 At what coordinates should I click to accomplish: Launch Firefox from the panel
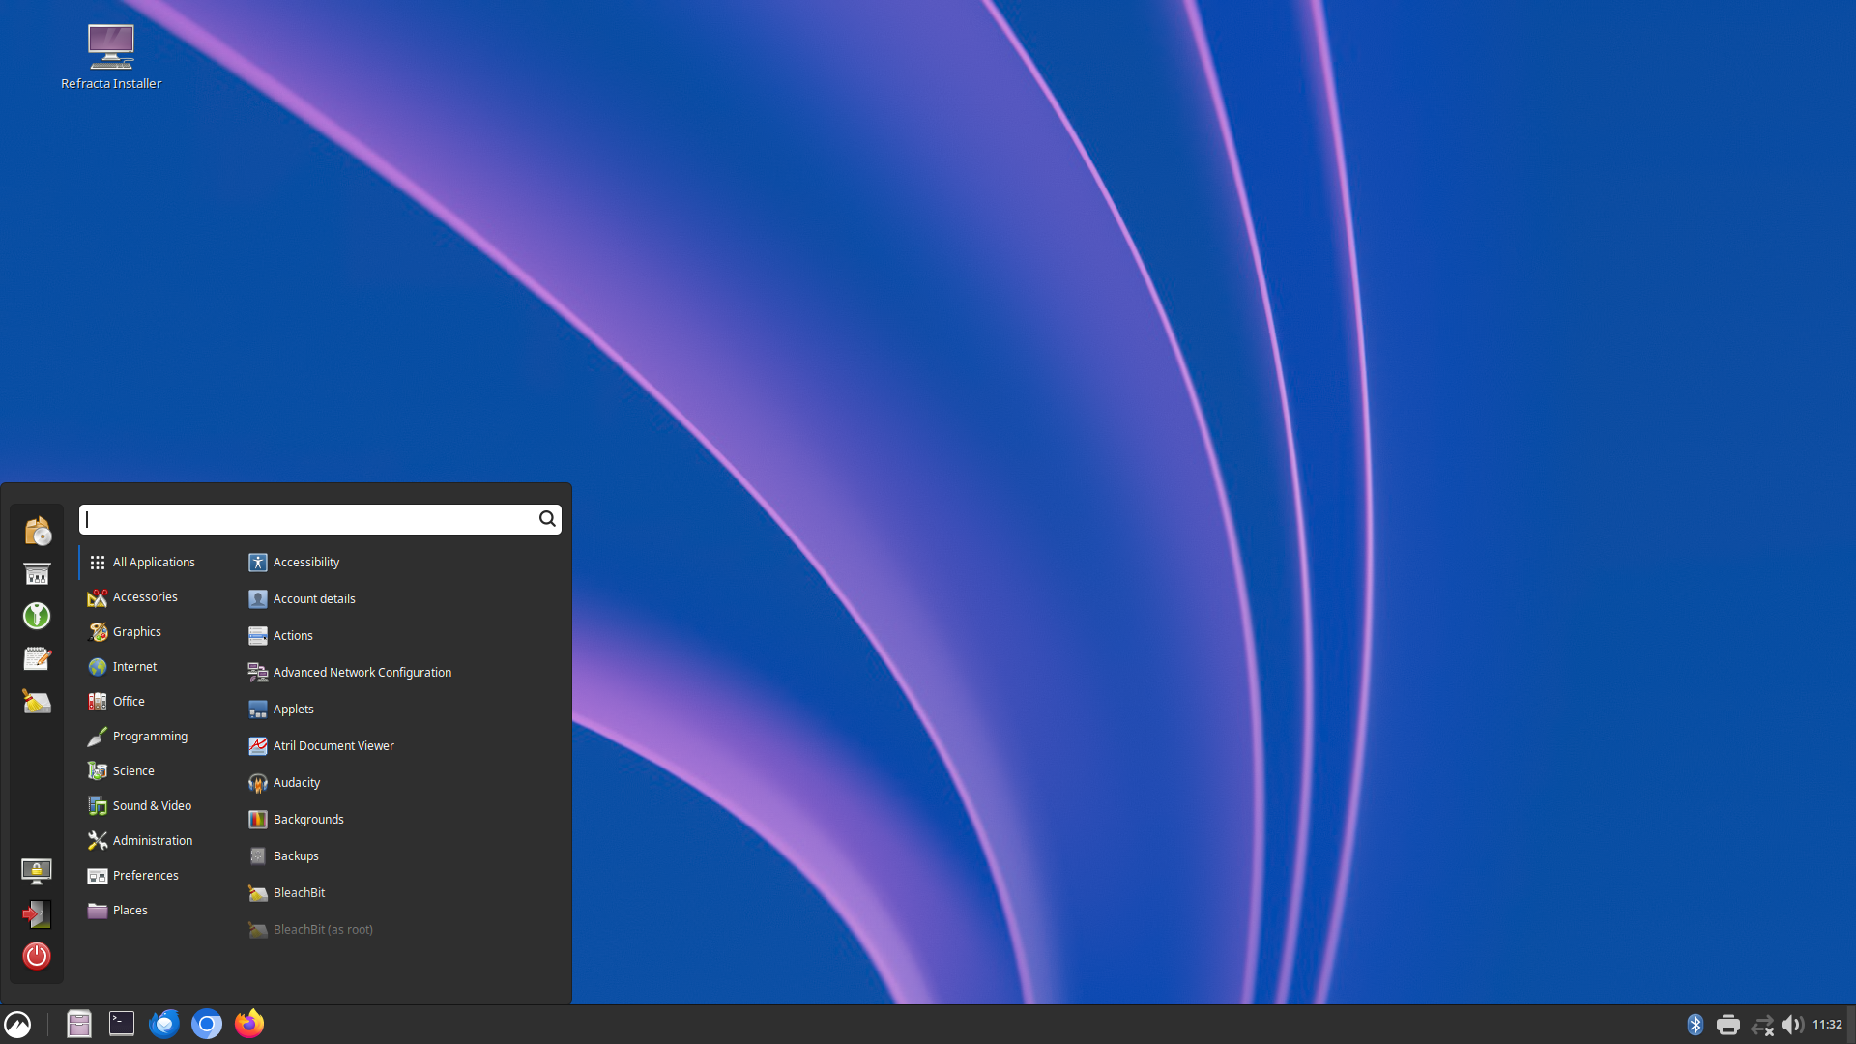[x=249, y=1024]
